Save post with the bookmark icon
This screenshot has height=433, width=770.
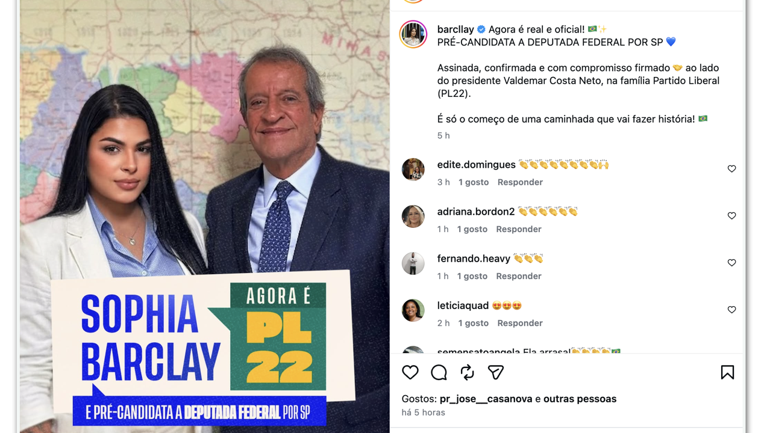[x=727, y=372]
